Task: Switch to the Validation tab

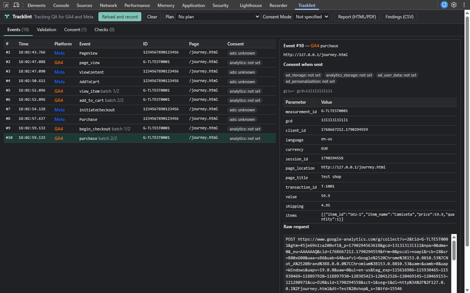Action: coord(47,30)
